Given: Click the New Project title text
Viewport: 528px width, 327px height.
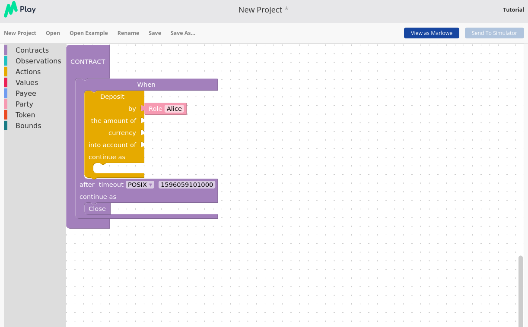Looking at the screenshot, I should click(260, 9).
